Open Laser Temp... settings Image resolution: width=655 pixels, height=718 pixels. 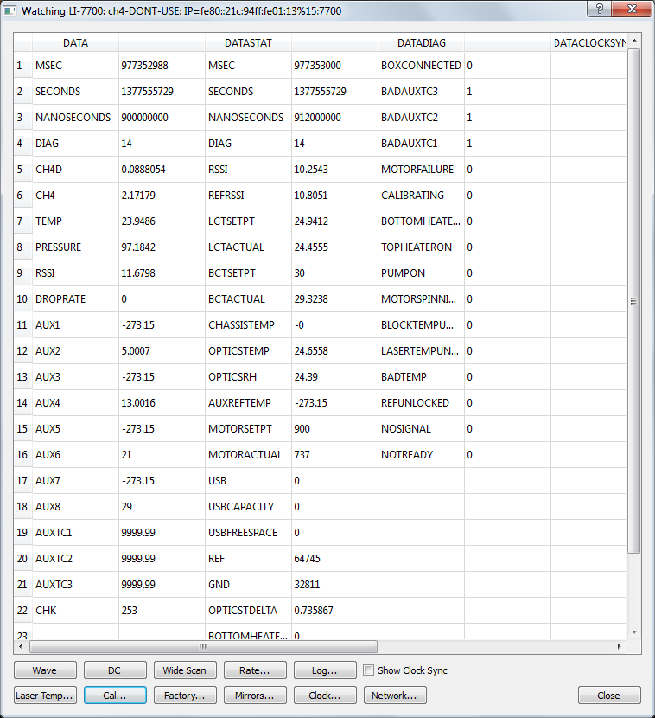(45, 696)
